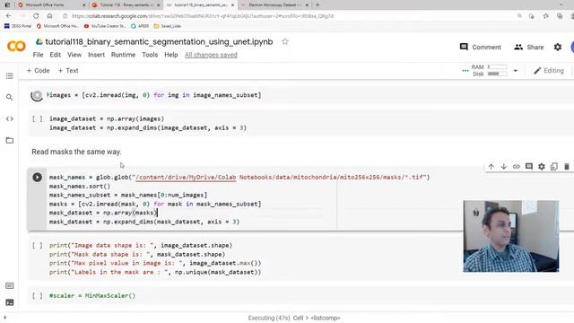Open the Runtime menu
This screenshot has width=574, height=323.
click(x=123, y=55)
